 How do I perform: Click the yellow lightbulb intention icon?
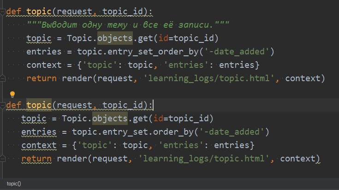[12, 95]
